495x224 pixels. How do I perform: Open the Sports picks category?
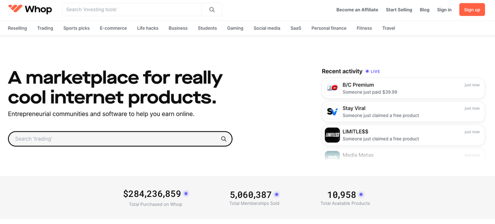coord(76,28)
